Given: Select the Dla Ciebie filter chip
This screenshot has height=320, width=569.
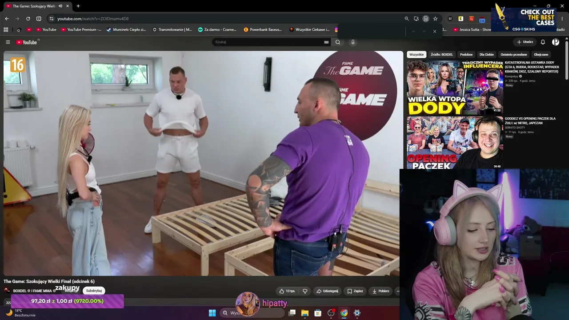Looking at the screenshot, I should coord(486,55).
